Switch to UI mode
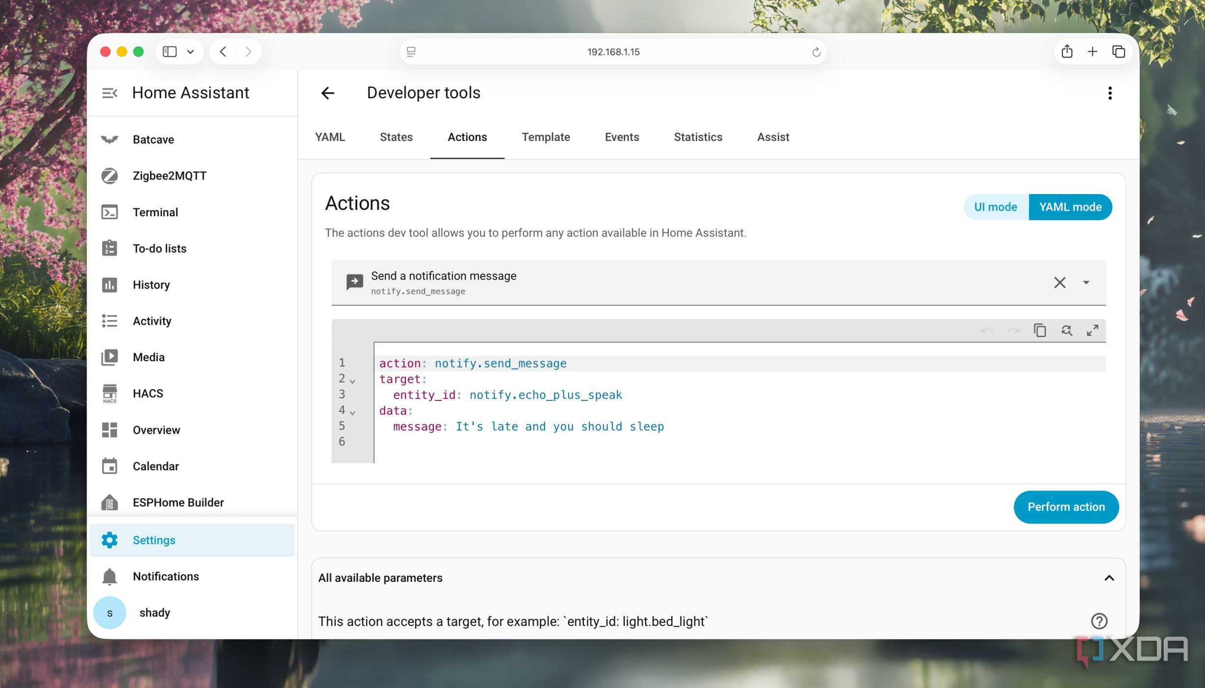This screenshot has width=1205, height=688. pos(996,207)
